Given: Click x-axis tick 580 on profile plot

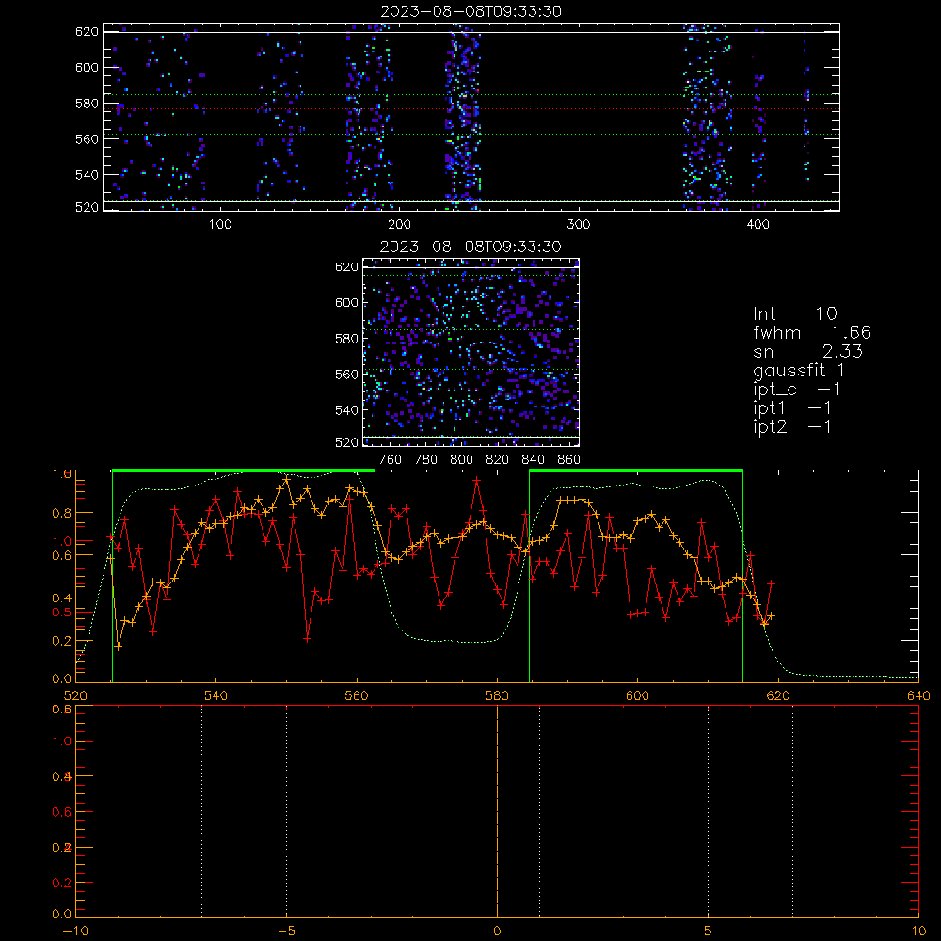Looking at the screenshot, I should click(497, 695).
